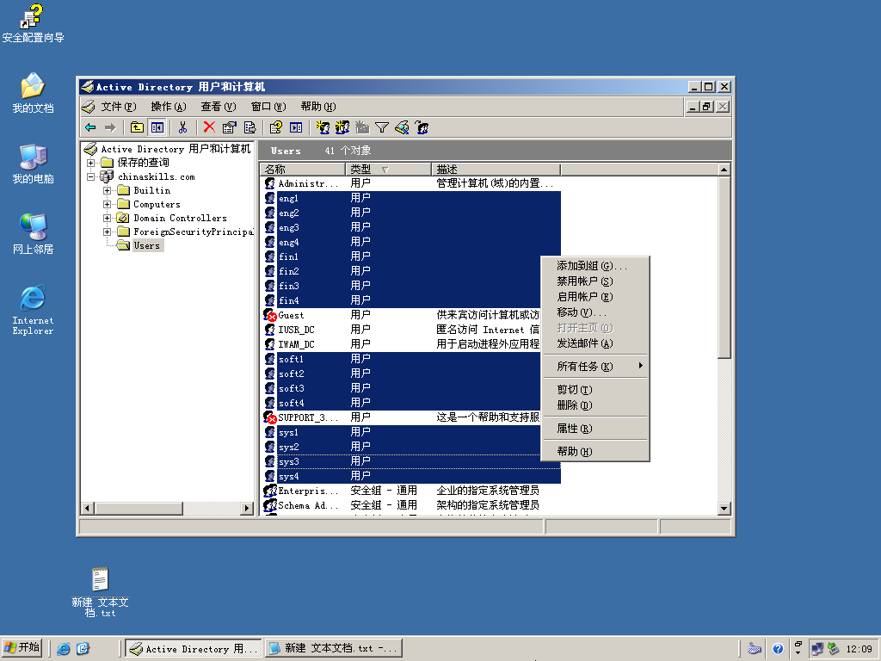Viewport: 881px width, 661px height.
Task: Click the Add to group toolbar icon
Action: tap(422, 127)
